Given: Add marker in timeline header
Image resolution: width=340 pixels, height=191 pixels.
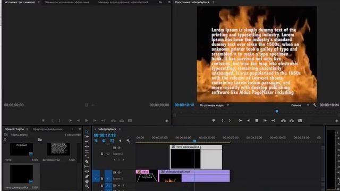Looking at the screenshot, I should pyautogui.click(x=120, y=141).
